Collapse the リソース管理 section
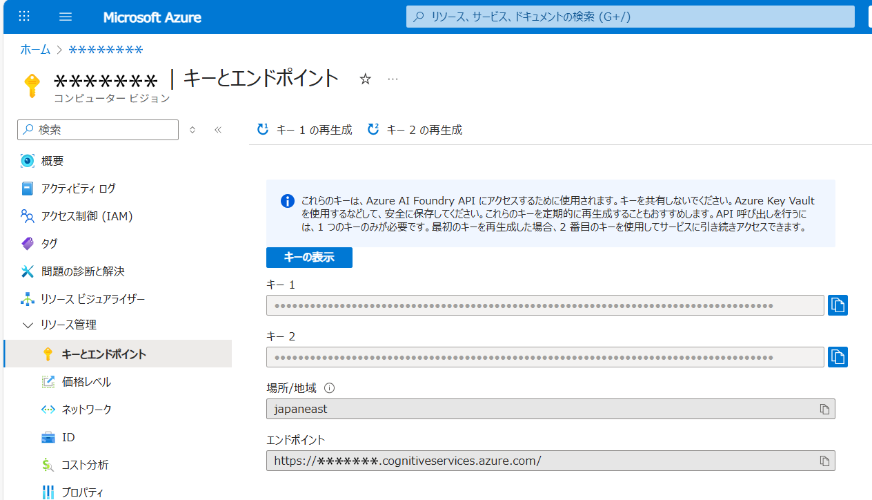Viewport: 872px width, 500px height. (x=28, y=325)
